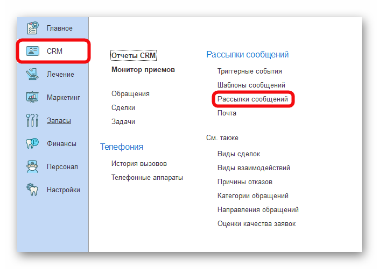Viewport: 379px width, 269px height.
Task: Open the Персонал section
Action: tap(62, 167)
